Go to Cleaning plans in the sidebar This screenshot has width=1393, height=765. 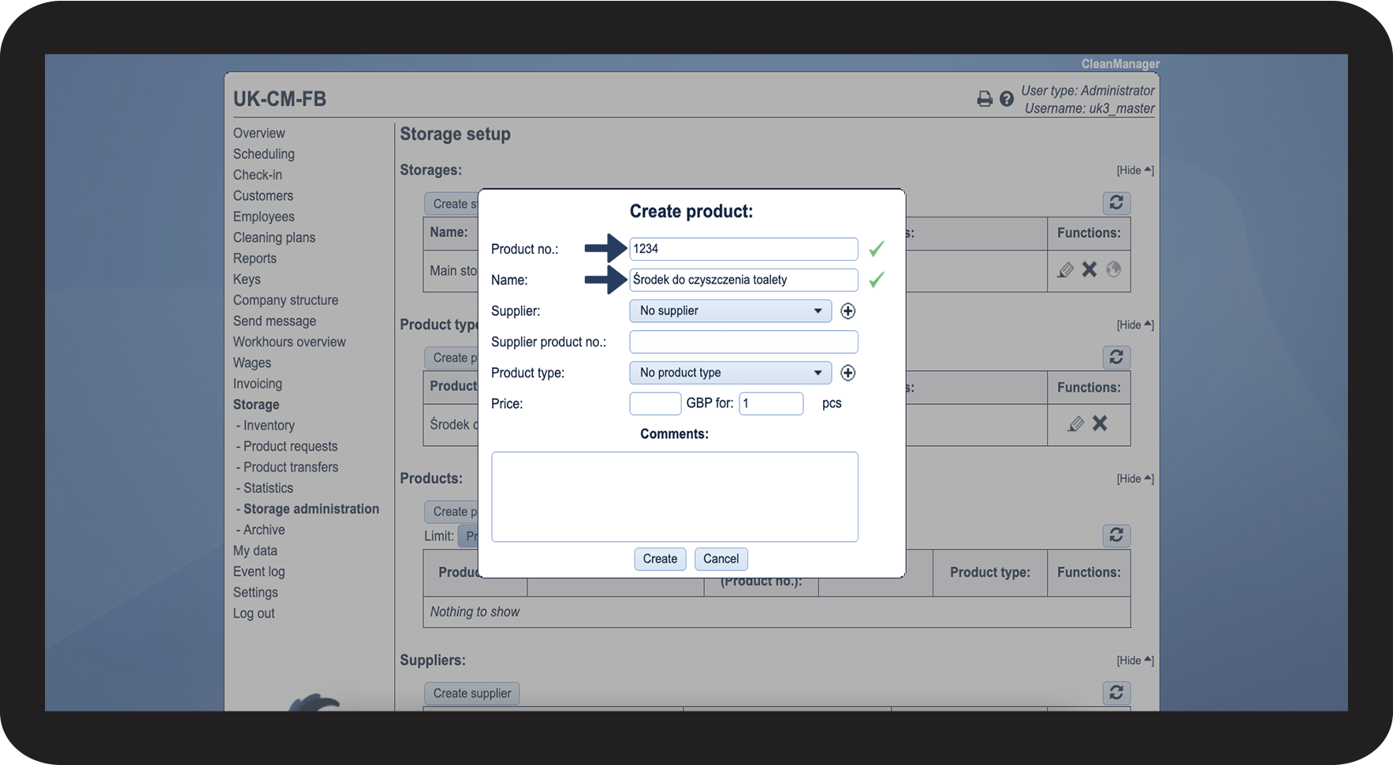coord(274,238)
